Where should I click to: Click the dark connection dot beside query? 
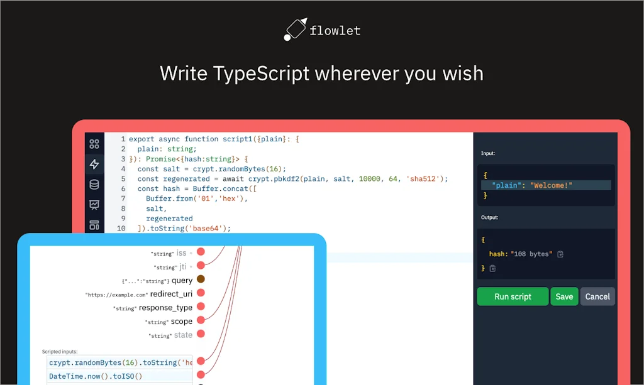point(200,279)
